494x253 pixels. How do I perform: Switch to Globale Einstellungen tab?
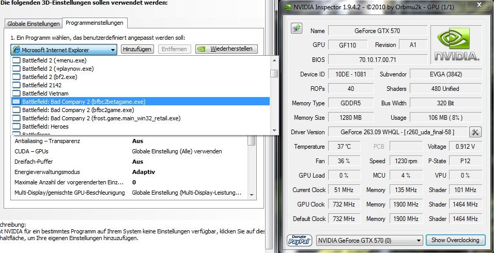34,24
